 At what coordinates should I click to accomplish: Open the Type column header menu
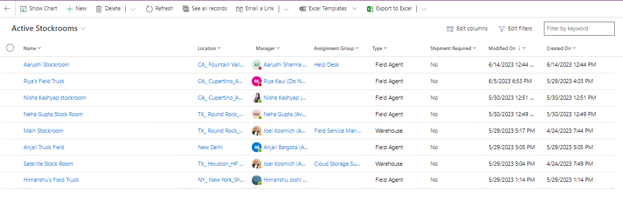point(379,48)
